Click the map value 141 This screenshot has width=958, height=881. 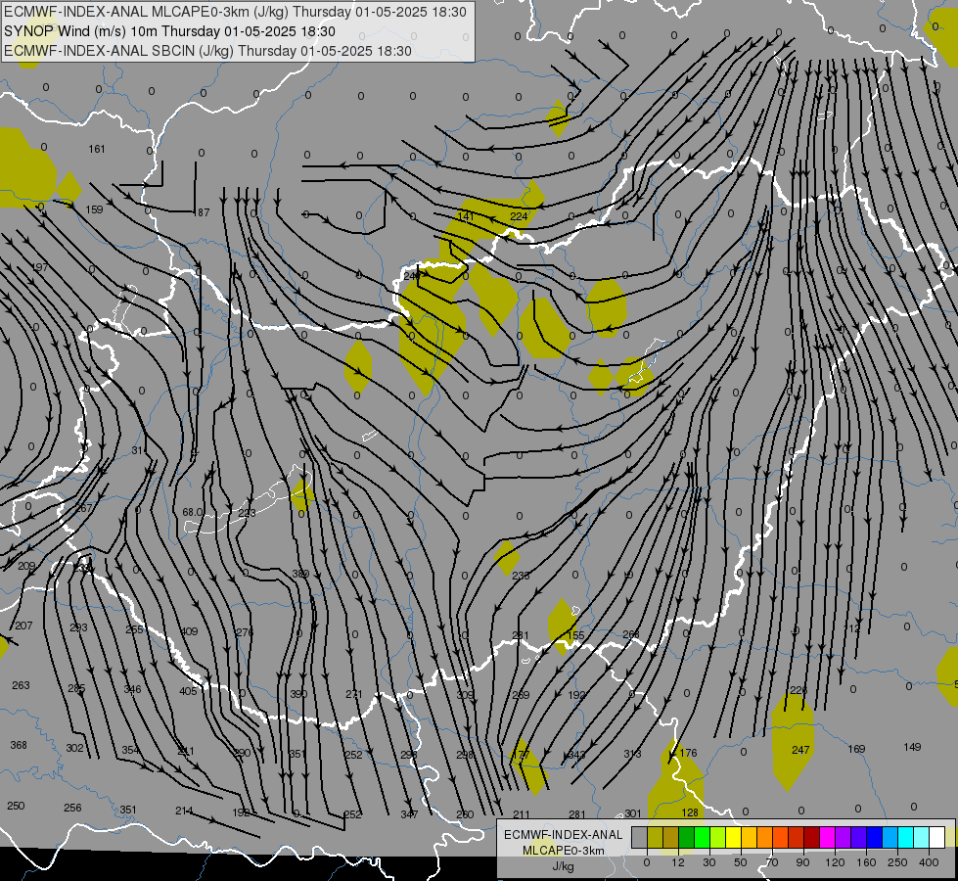pos(466,215)
